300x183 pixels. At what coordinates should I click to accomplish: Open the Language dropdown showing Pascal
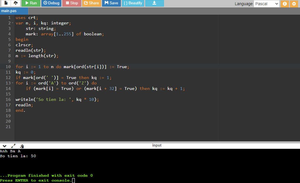267,4
